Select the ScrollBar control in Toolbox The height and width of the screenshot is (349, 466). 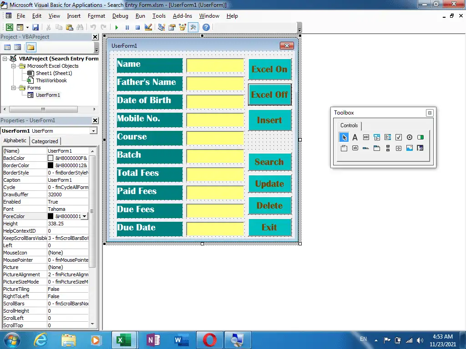coord(388,148)
